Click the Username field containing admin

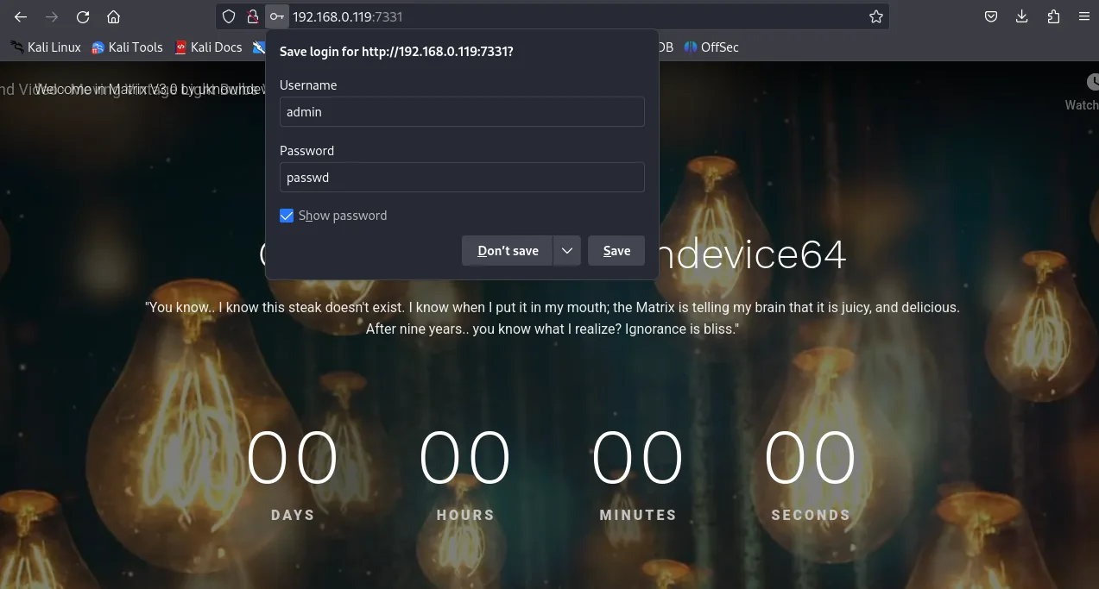(462, 112)
